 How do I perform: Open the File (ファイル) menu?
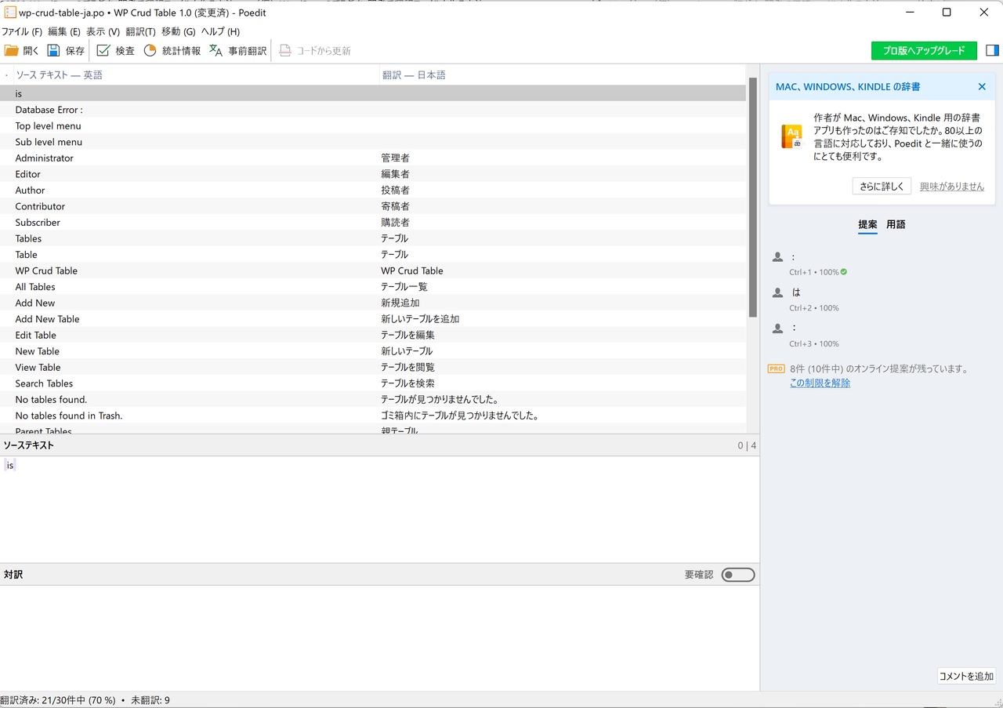[x=22, y=32]
